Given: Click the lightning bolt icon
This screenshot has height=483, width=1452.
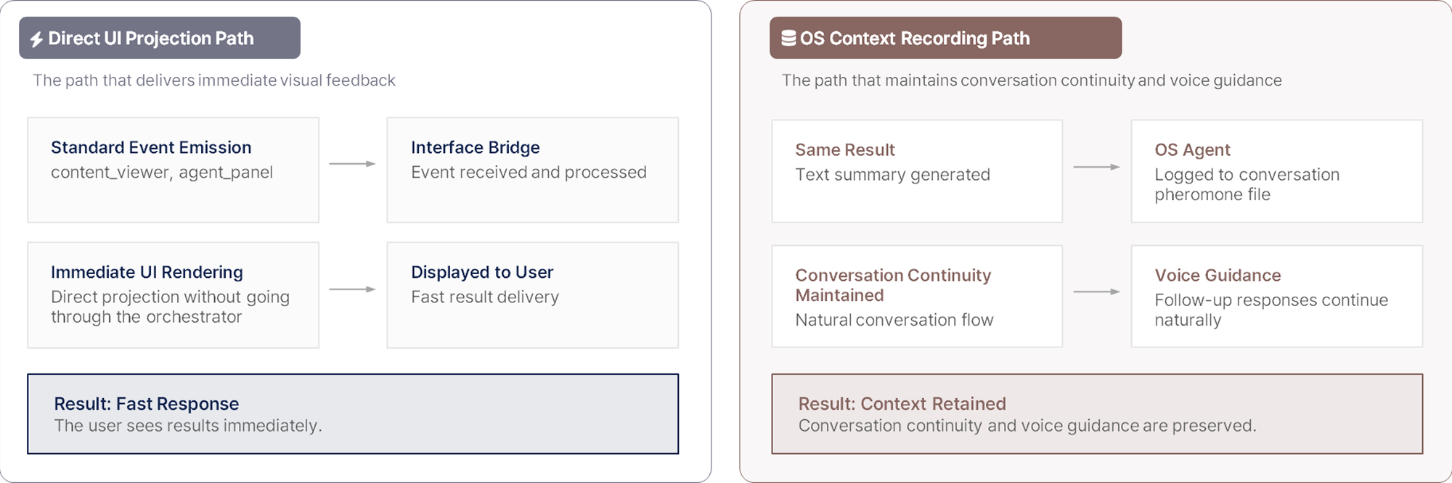Looking at the screenshot, I should click(x=36, y=39).
